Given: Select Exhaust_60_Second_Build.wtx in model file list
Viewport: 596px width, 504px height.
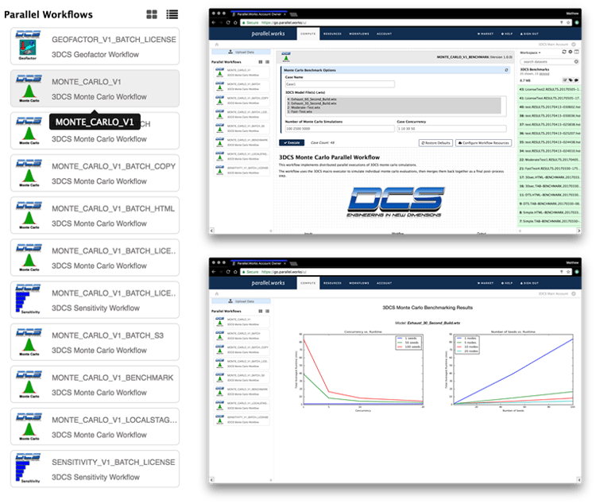Looking at the screenshot, I should tap(312, 99).
